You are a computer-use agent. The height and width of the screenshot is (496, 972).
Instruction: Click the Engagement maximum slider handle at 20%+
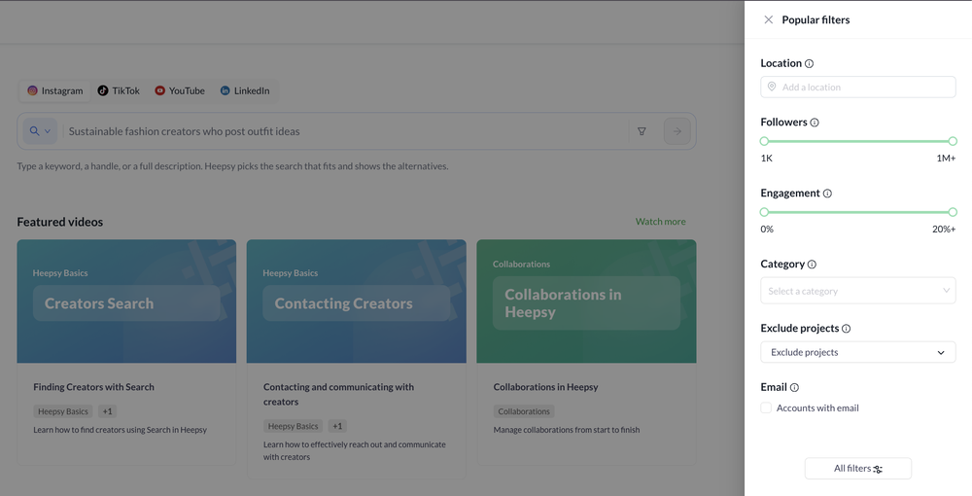click(953, 212)
